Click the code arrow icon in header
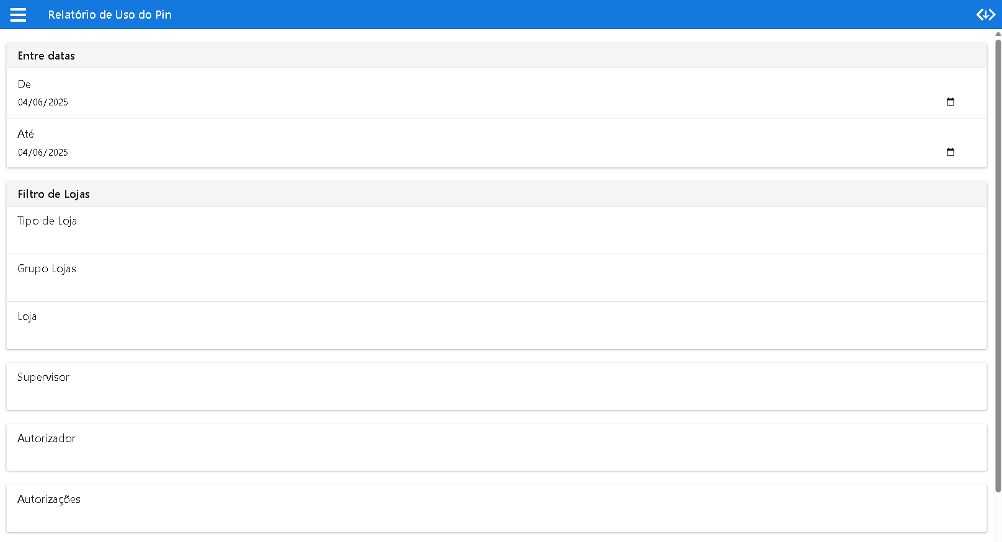 point(985,15)
